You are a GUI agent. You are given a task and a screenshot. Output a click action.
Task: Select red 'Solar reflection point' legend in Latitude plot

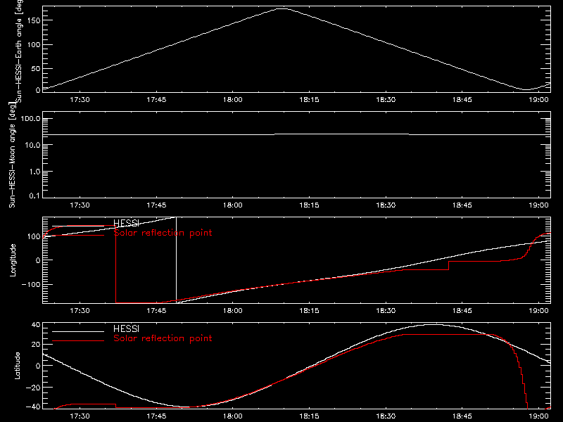pyautogui.click(x=163, y=338)
